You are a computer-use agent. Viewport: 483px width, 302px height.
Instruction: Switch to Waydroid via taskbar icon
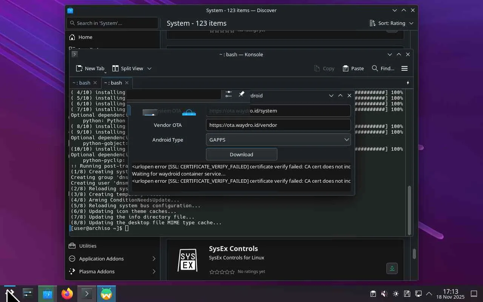(x=106, y=294)
